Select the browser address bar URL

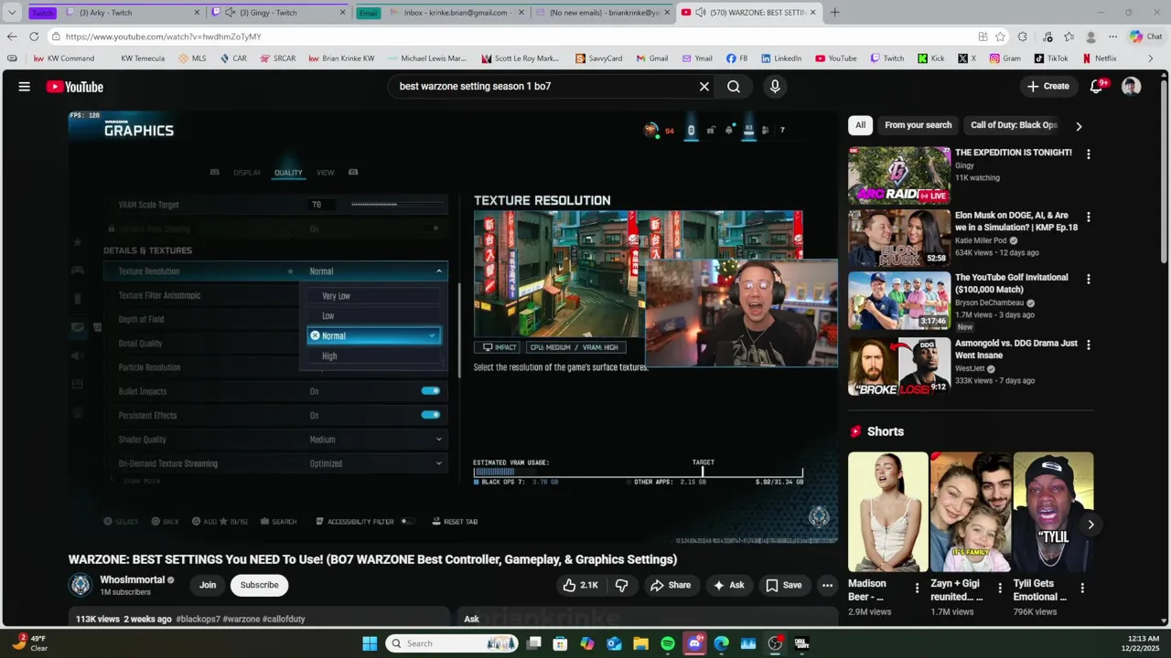(x=163, y=37)
